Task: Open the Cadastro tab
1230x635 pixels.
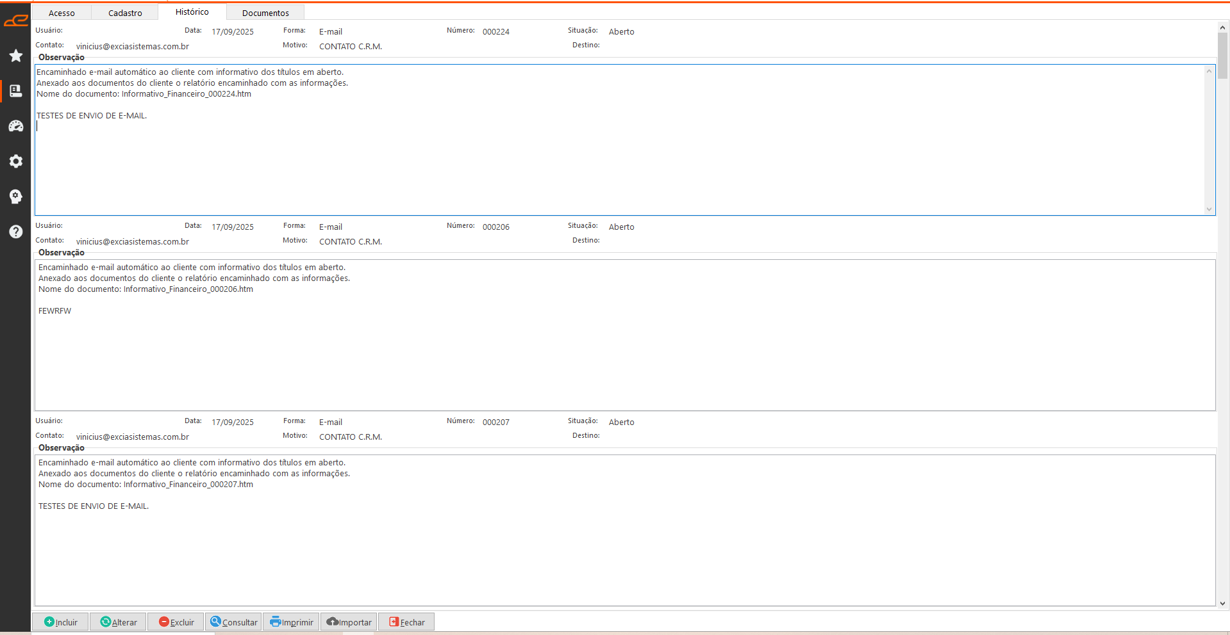Action: click(125, 13)
